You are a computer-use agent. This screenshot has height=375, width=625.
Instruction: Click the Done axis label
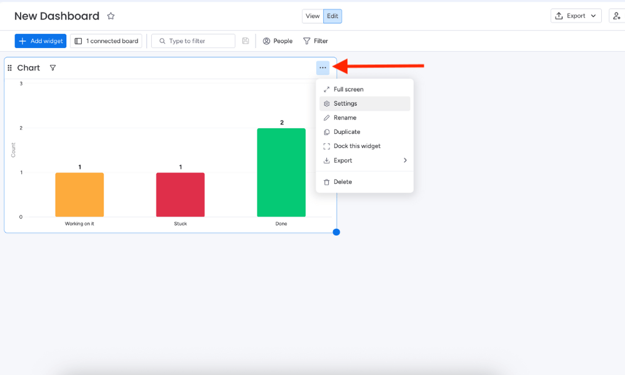pos(281,224)
